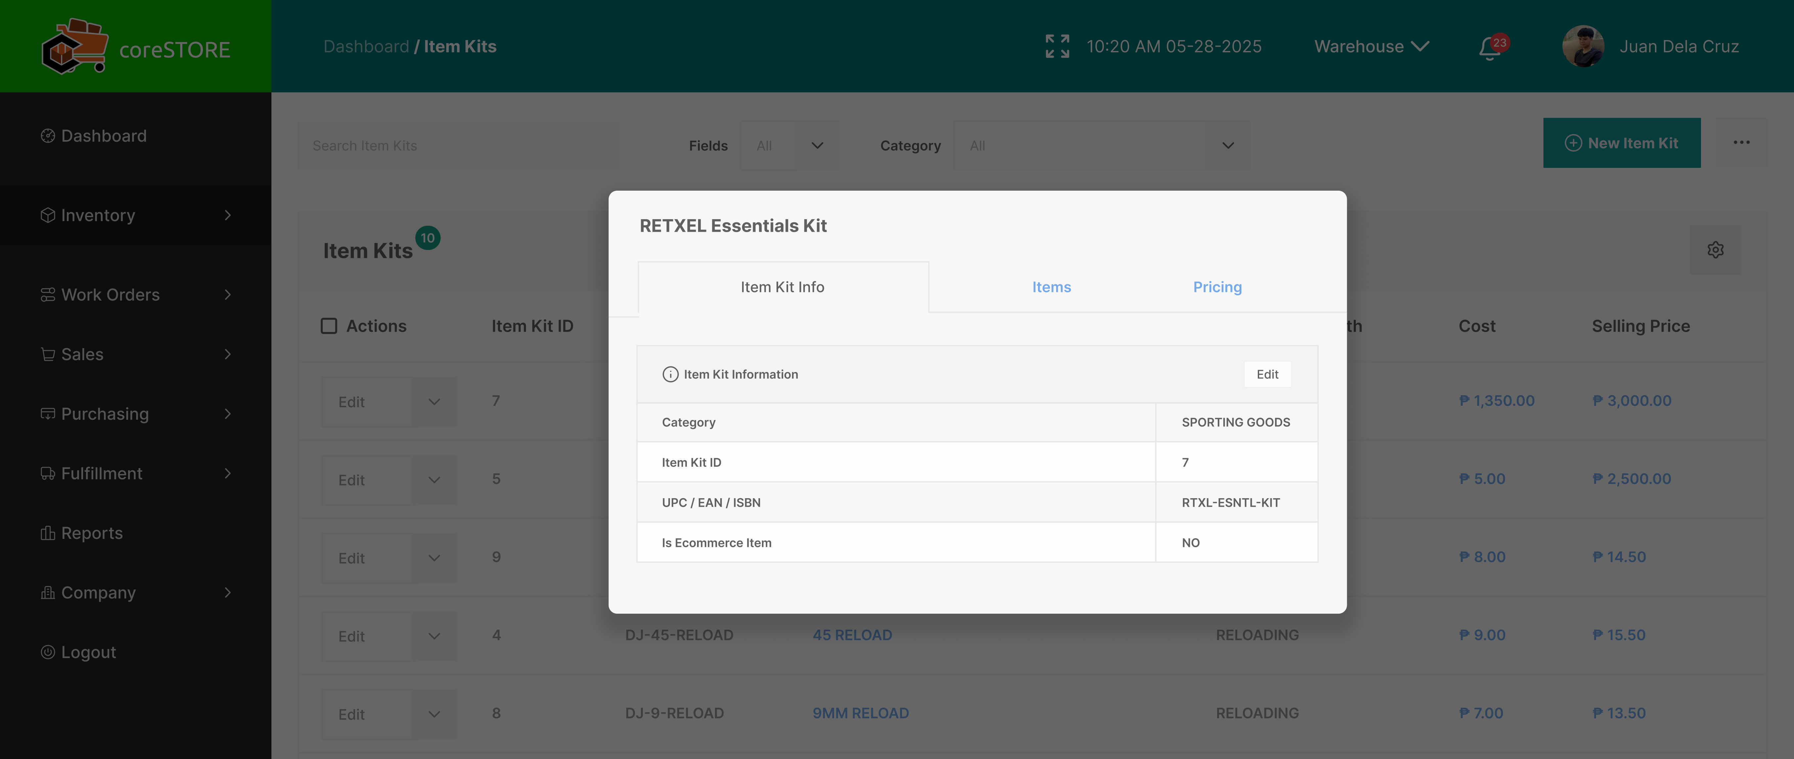The height and width of the screenshot is (759, 1794).
Task: Expand the Sales sidebar menu
Action: click(228, 355)
